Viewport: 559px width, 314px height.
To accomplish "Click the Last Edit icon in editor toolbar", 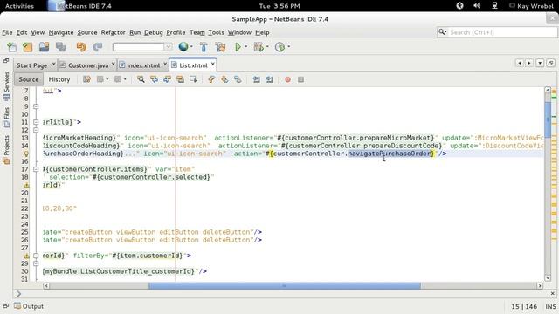I will pos(86,79).
